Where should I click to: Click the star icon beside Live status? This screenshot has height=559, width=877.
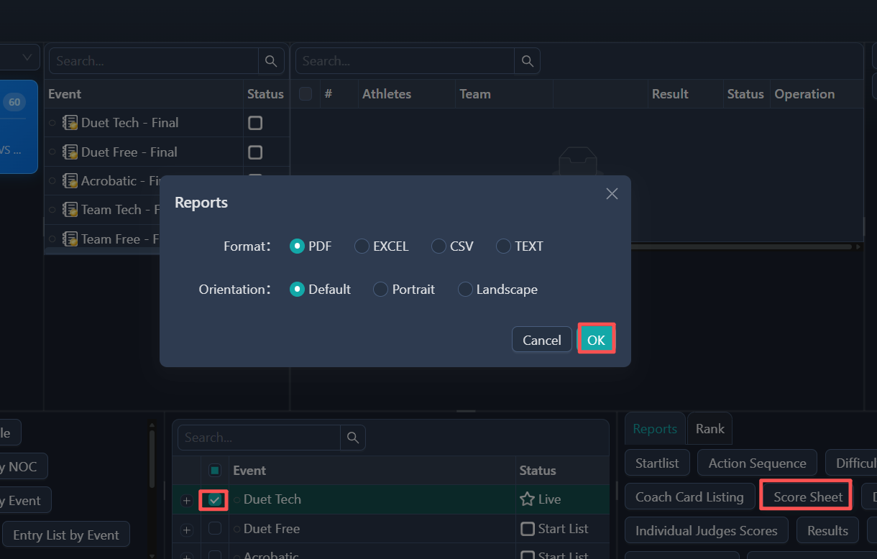[527, 499]
